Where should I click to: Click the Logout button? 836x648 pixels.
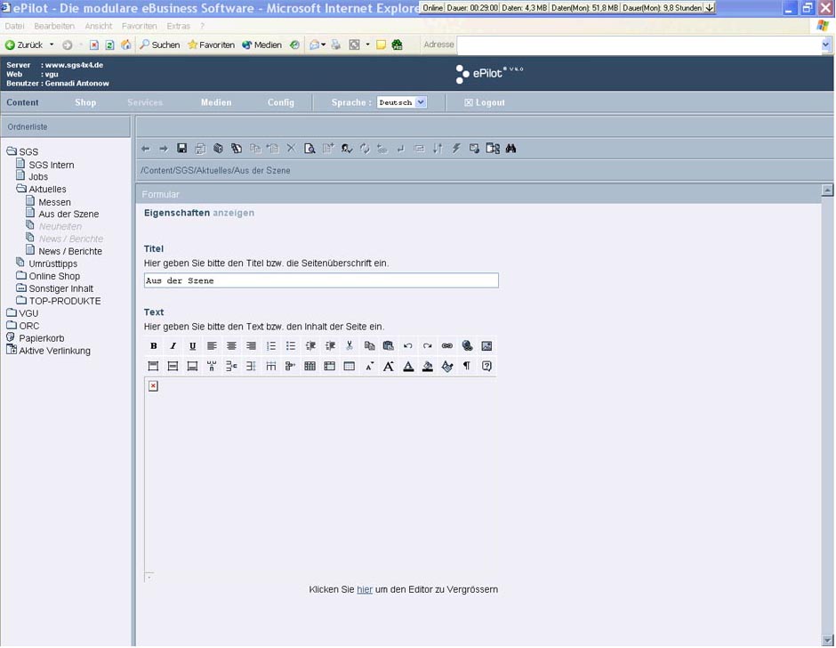coord(485,102)
